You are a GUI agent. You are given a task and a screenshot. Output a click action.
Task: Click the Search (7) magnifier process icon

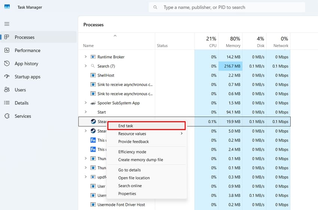(93, 66)
